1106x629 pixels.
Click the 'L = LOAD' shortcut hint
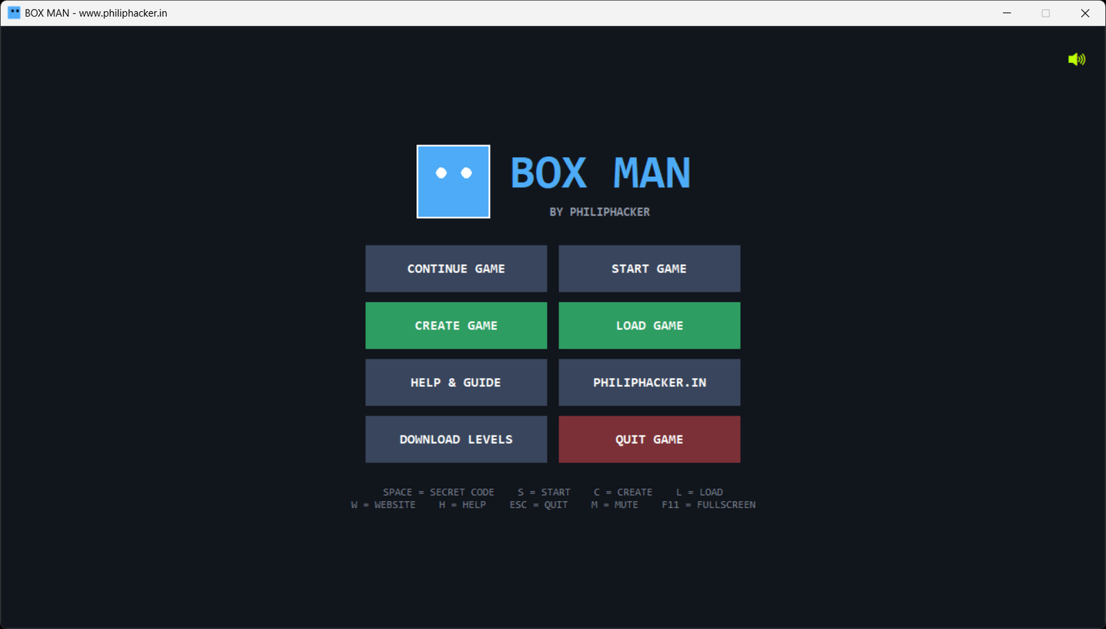[700, 492]
